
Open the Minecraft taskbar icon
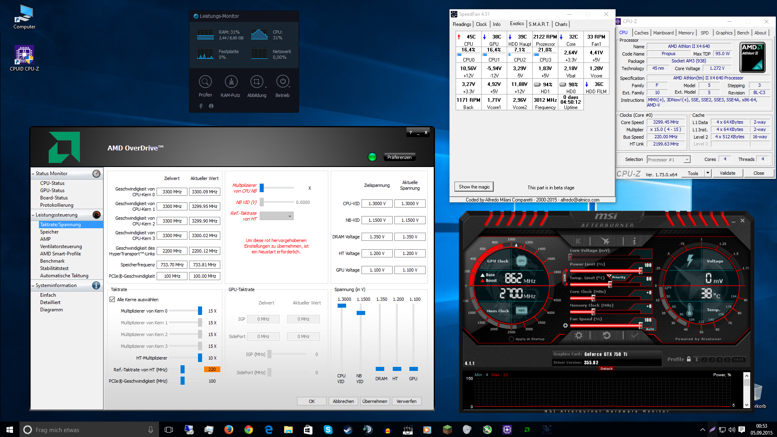click(x=447, y=430)
